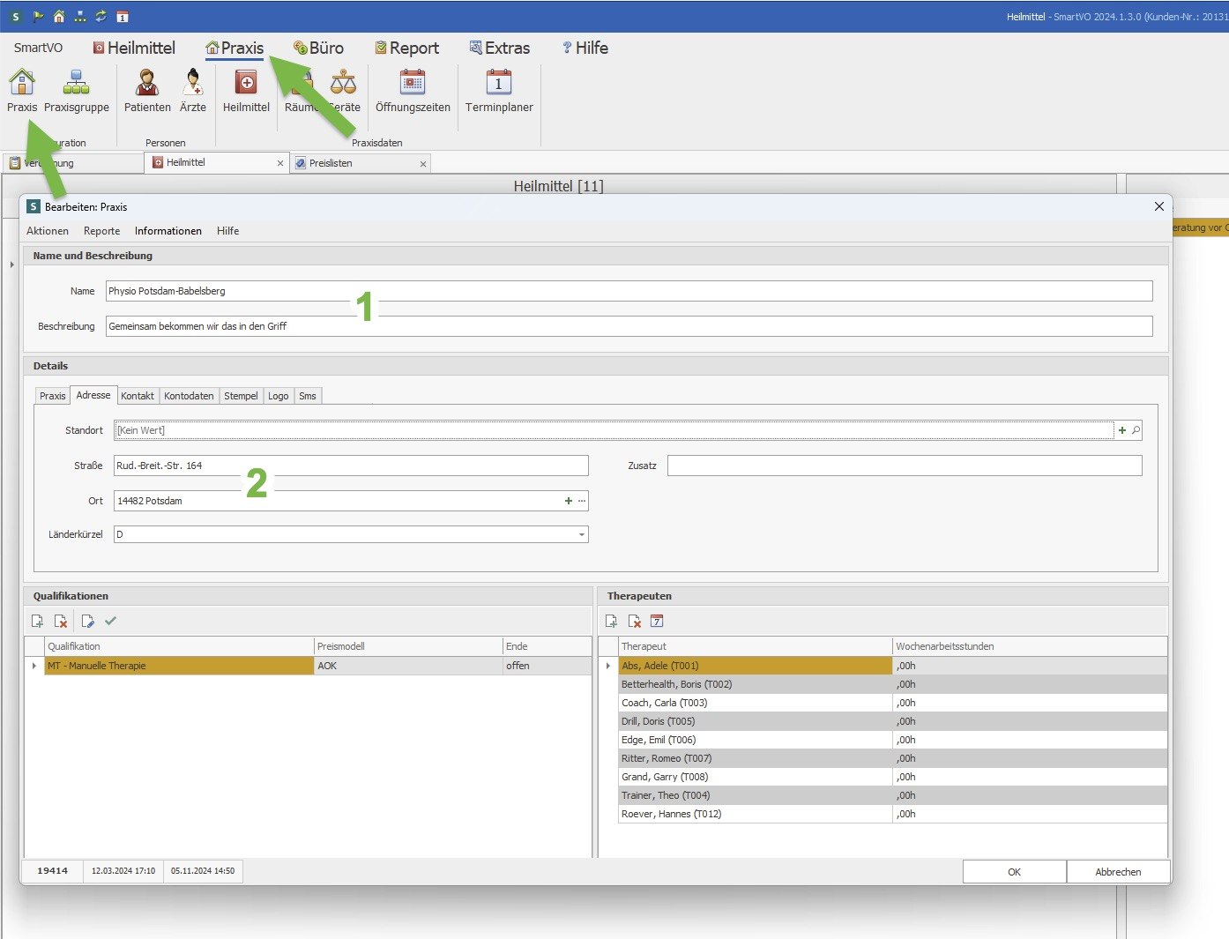
Task: Click calendar icon in Therapeuten toolbar
Action: point(657,622)
